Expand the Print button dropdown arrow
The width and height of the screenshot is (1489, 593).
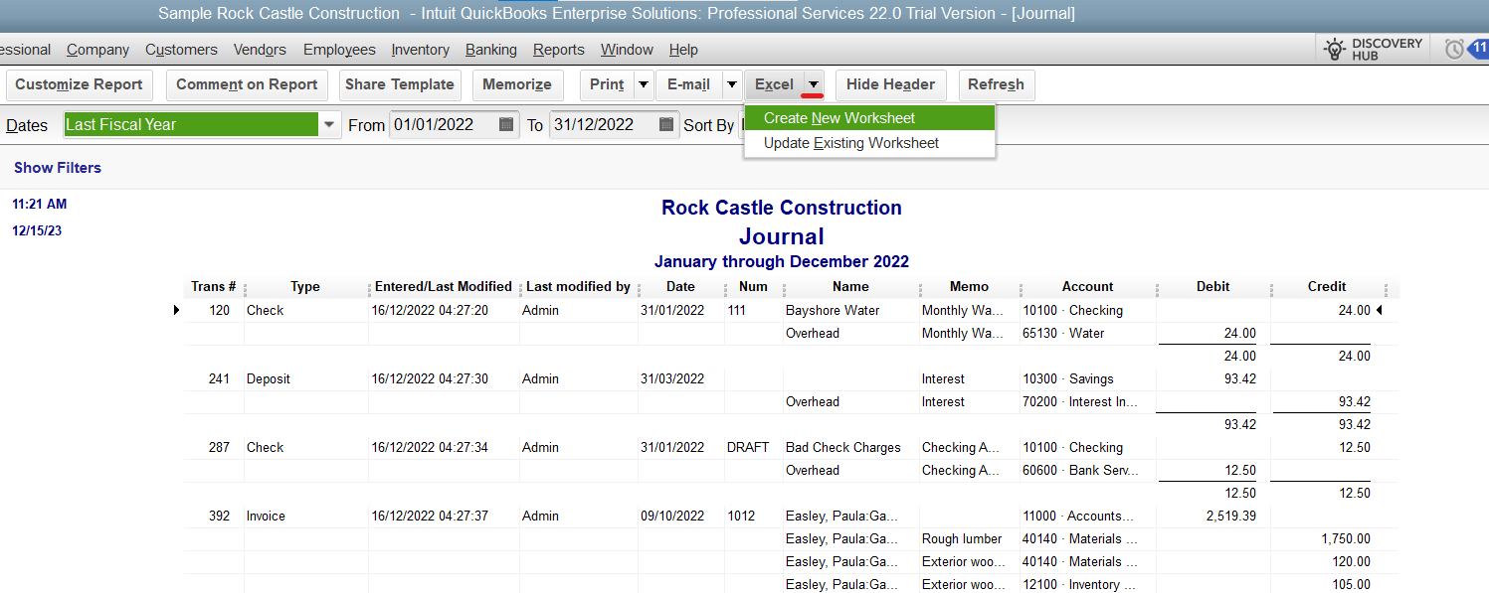644,85
